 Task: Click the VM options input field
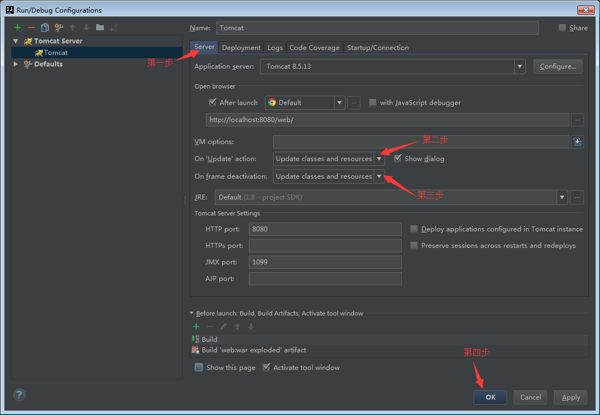(421, 142)
